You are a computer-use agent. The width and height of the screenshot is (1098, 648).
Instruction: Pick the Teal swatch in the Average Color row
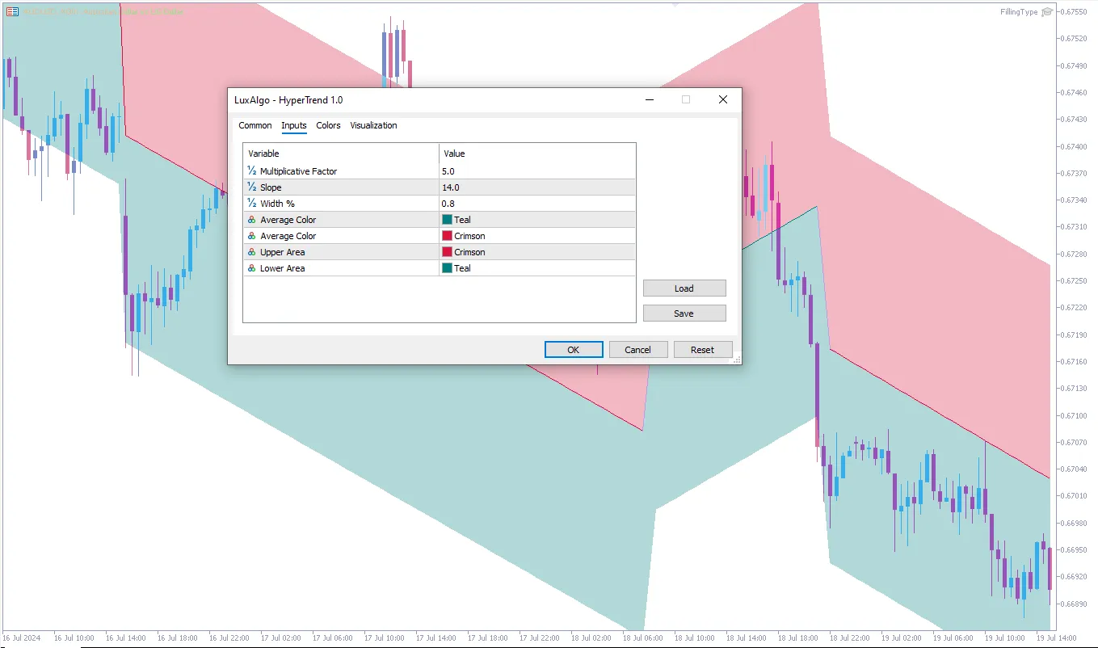coord(447,220)
